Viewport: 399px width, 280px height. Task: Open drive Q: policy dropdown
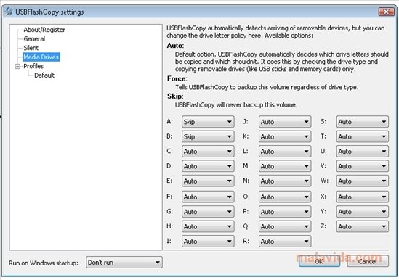tap(285, 226)
